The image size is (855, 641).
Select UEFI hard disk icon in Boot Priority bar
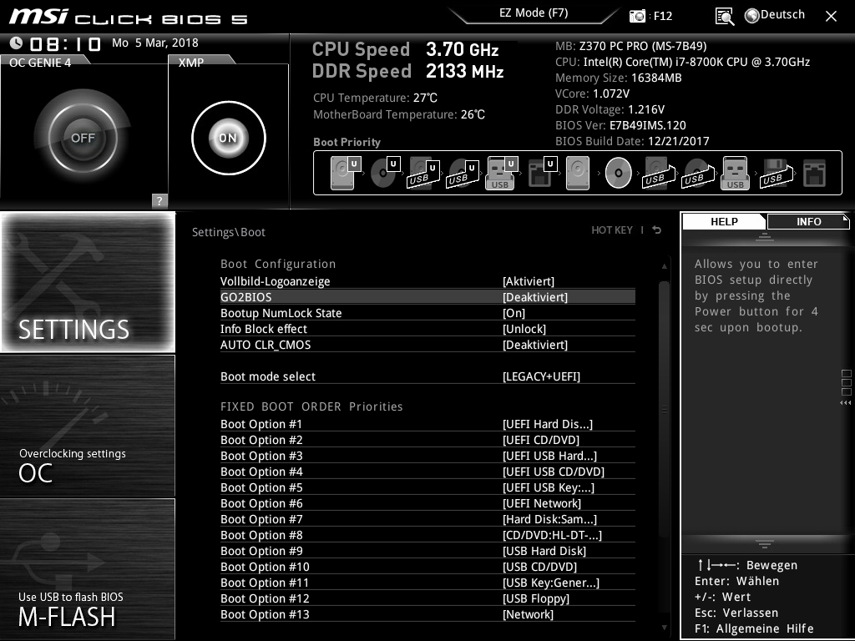pyautogui.click(x=345, y=173)
